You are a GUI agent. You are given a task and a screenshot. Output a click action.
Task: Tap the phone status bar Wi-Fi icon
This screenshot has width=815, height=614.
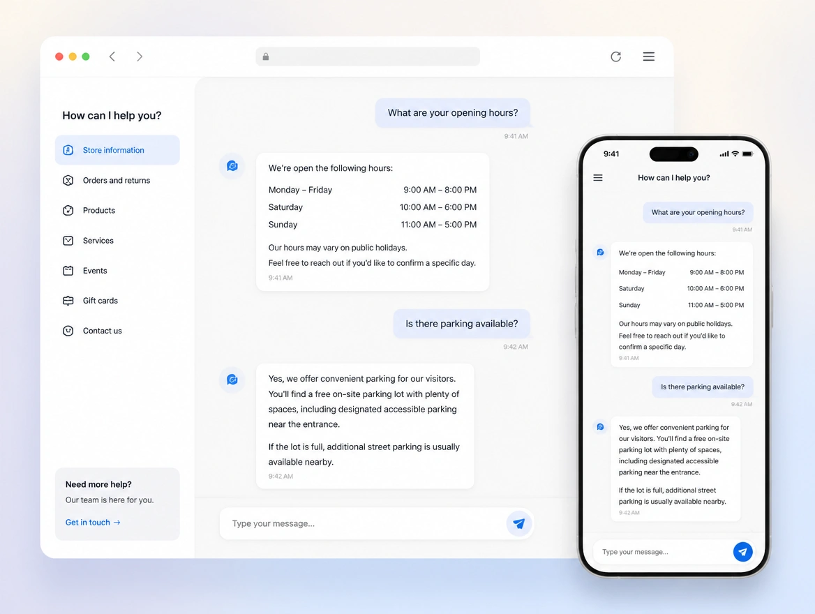tap(735, 154)
